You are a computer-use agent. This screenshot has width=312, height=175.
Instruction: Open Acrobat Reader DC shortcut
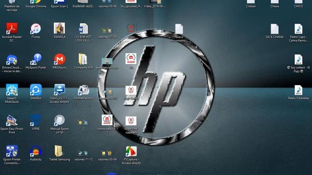pyautogui.click(x=12, y=28)
